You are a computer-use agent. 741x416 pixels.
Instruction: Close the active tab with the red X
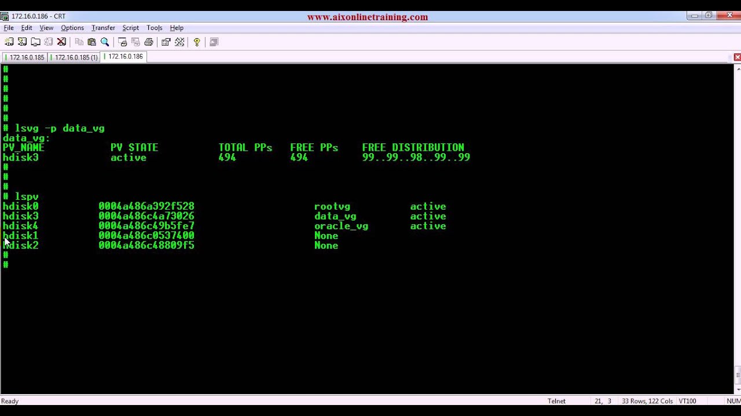(737, 57)
